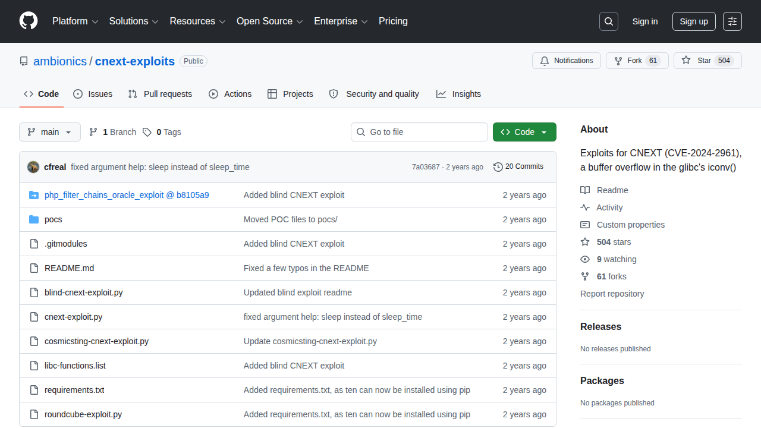Switch to the Projects tab
The width and height of the screenshot is (761, 428).
click(x=290, y=94)
